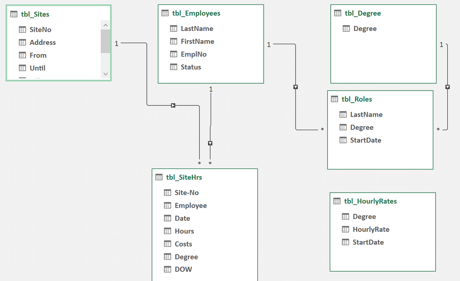Select the Hours field in tbl_SiteHrs
Image resolution: width=460 pixels, height=281 pixels.
(185, 231)
